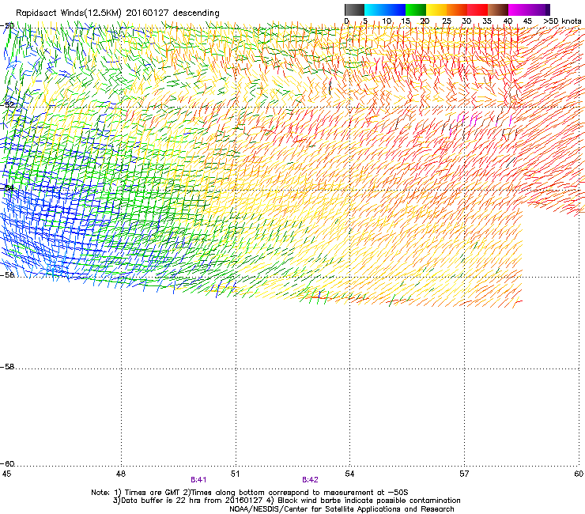Click the latitude axis label '-60'
Viewport: 585px width, 514px height.
click(x=7, y=463)
